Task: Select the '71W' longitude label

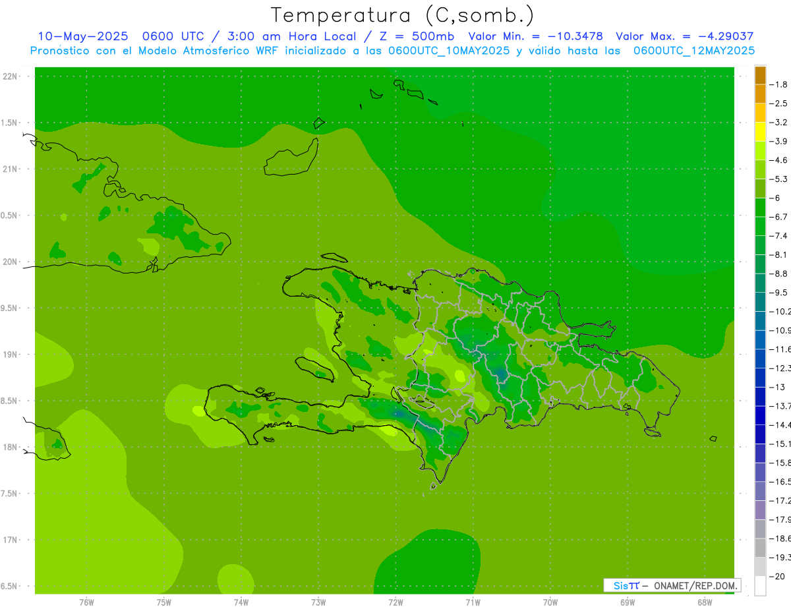Action: click(x=473, y=602)
